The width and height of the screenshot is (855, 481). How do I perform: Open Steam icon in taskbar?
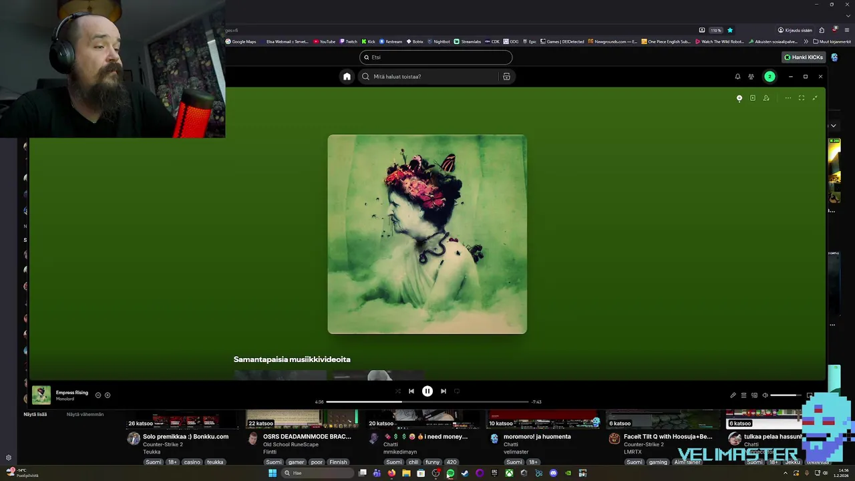click(x=465, y=473)
